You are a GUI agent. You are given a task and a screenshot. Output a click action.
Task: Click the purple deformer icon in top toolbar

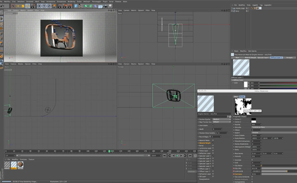(x=95, y=6)
